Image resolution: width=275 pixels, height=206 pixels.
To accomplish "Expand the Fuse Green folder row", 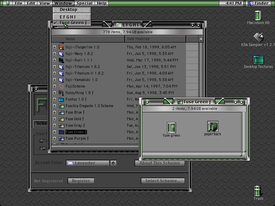I will tap(54, 132).
